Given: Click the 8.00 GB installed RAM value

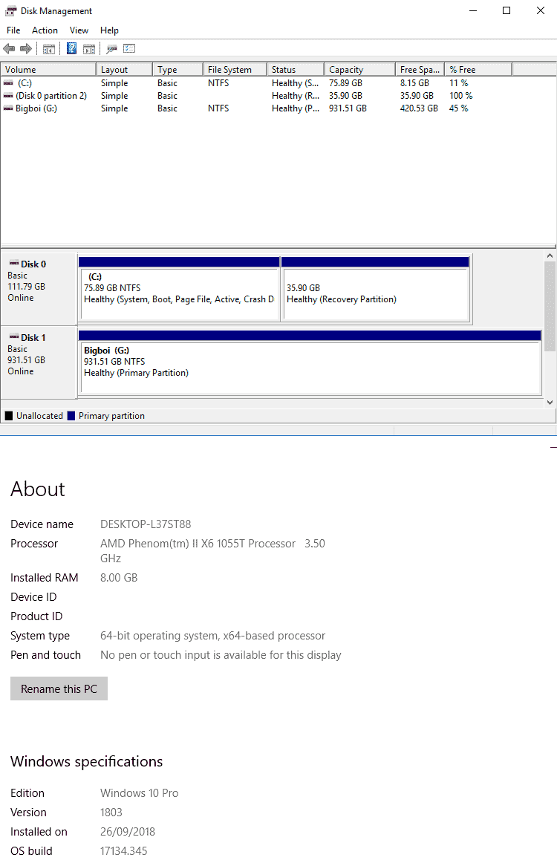Looking at the screenshot, I should pyautogui.click(x=119, y=578).
